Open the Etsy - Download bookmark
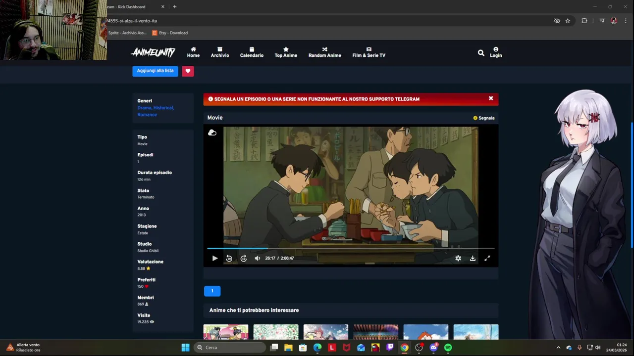 pyautogui.click(x=170, y=33)
